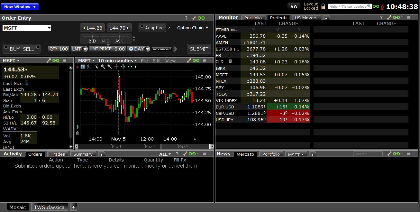
Task: Select the AAPL row in watchlist
Action: pos(263,36)
